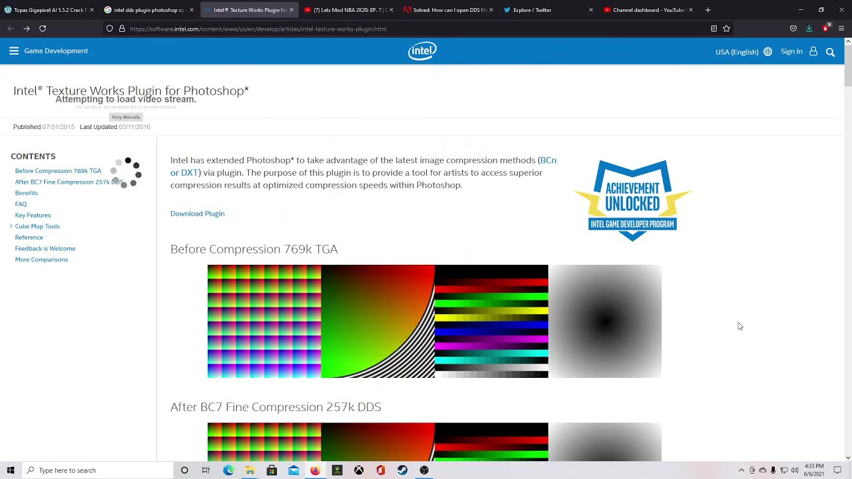852x479 pixels.
Task: Close the Explore / Twitter tab
Action: coord(590,10)
